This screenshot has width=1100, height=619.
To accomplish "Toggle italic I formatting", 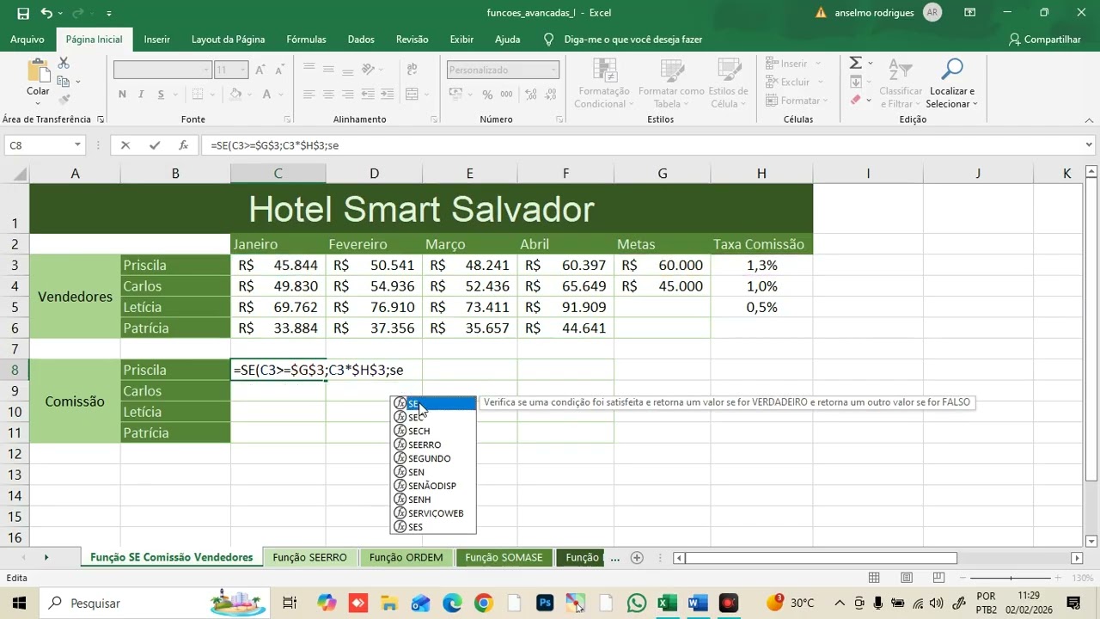I will [143, 95].
